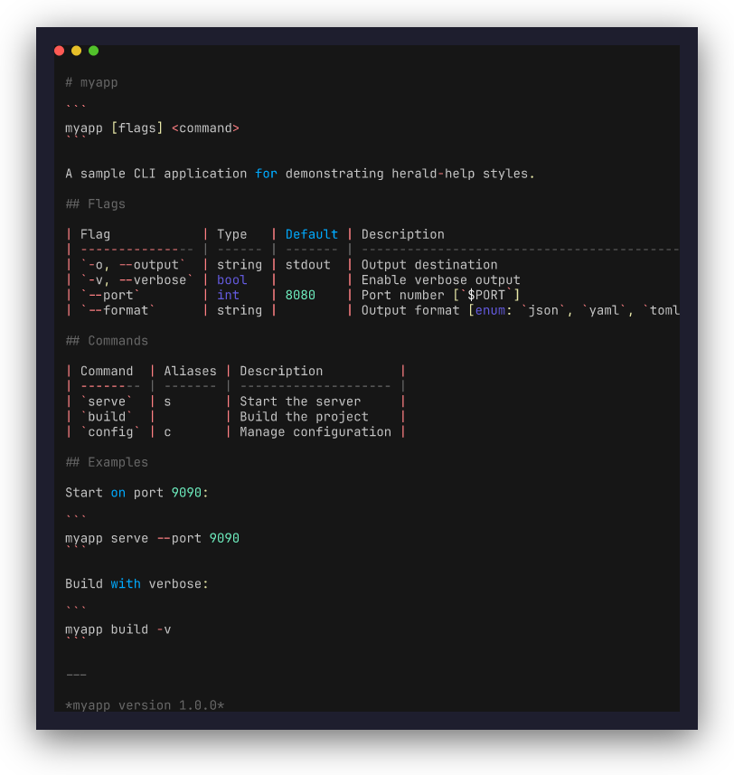Click the 'config' command cell
734x775 pixels.
(x=110, y=432)
